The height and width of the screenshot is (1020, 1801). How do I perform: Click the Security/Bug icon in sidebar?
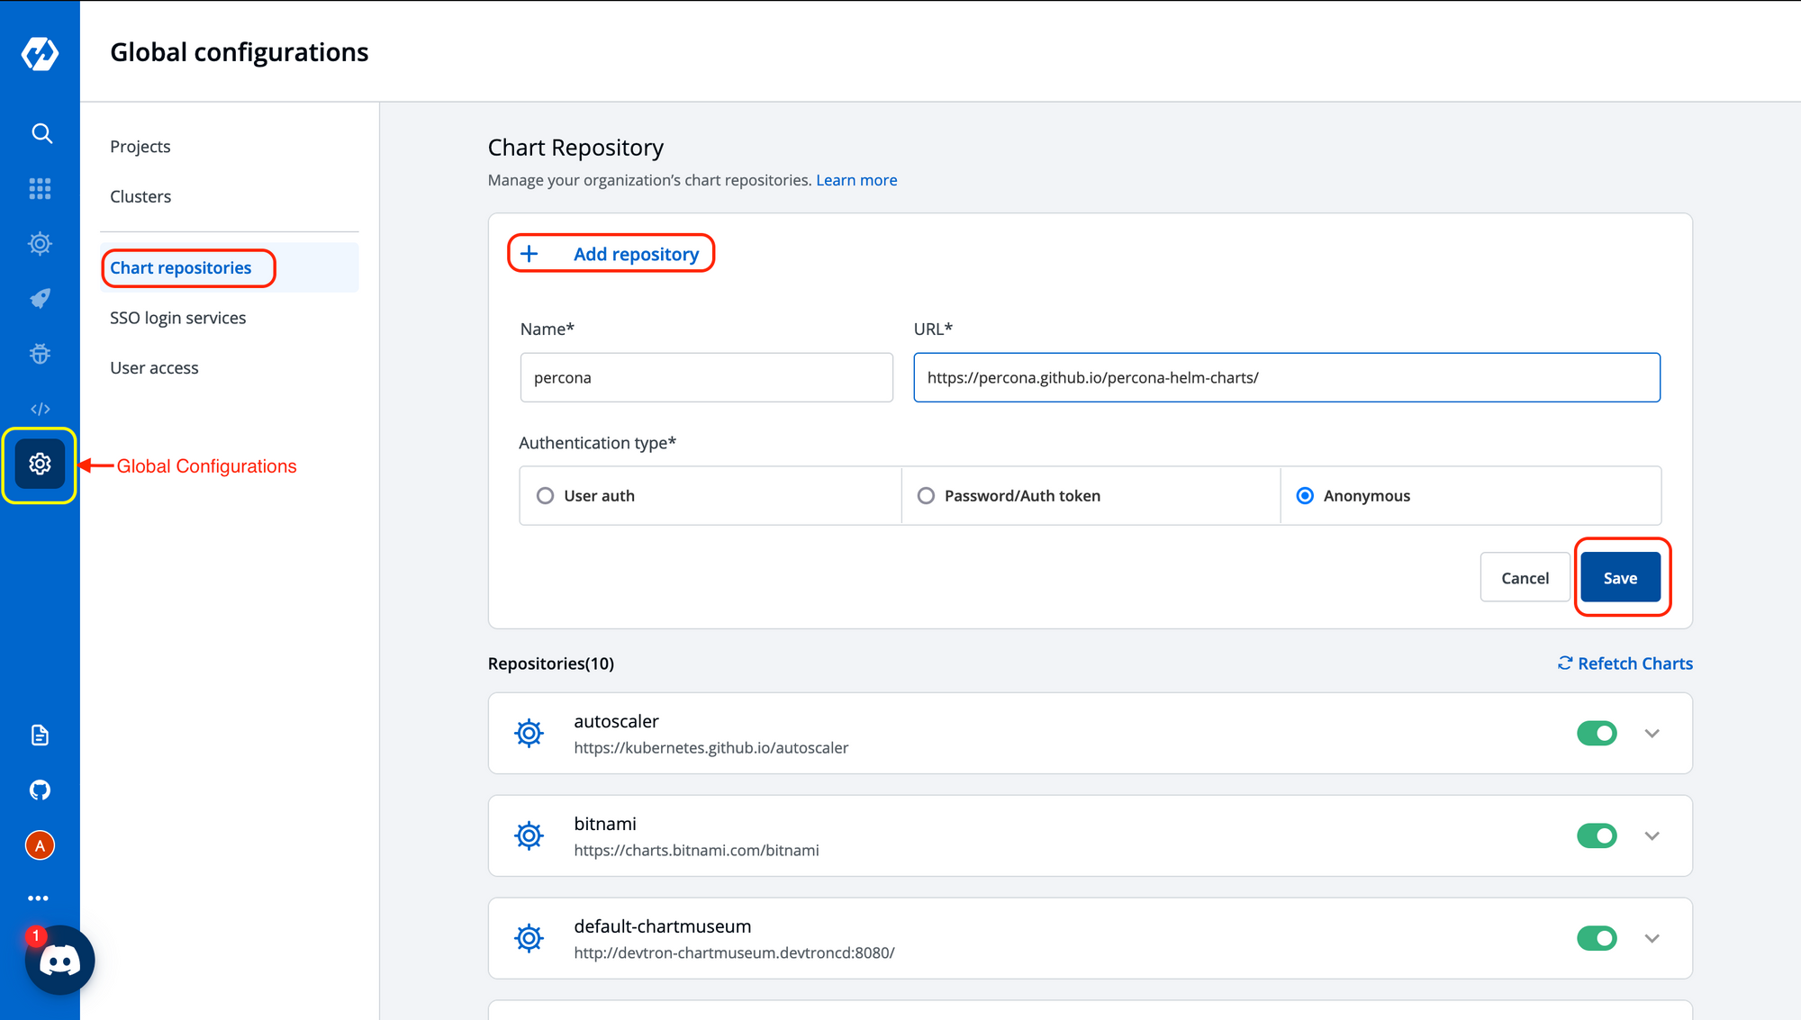pyautogui.click(x=40, y=352)
